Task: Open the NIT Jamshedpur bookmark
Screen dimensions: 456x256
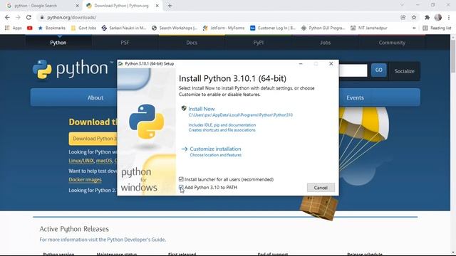Action: tap(369, 28)
